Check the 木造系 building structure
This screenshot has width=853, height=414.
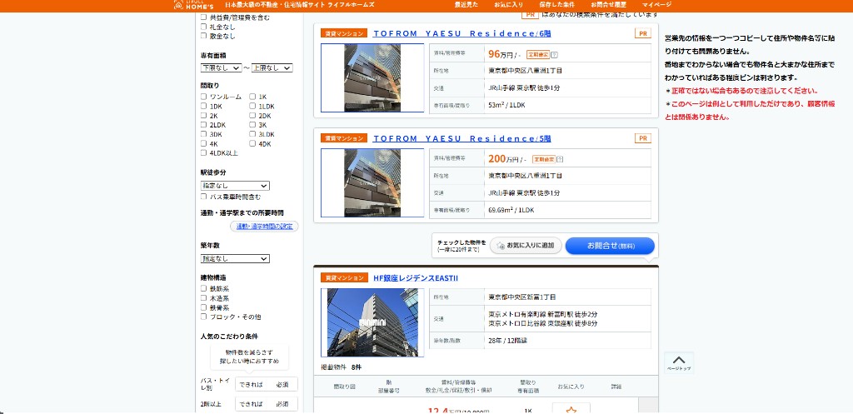coord(203,298)
